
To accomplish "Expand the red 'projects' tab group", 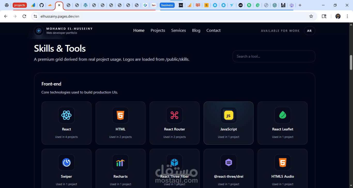I will pos(20,5).
